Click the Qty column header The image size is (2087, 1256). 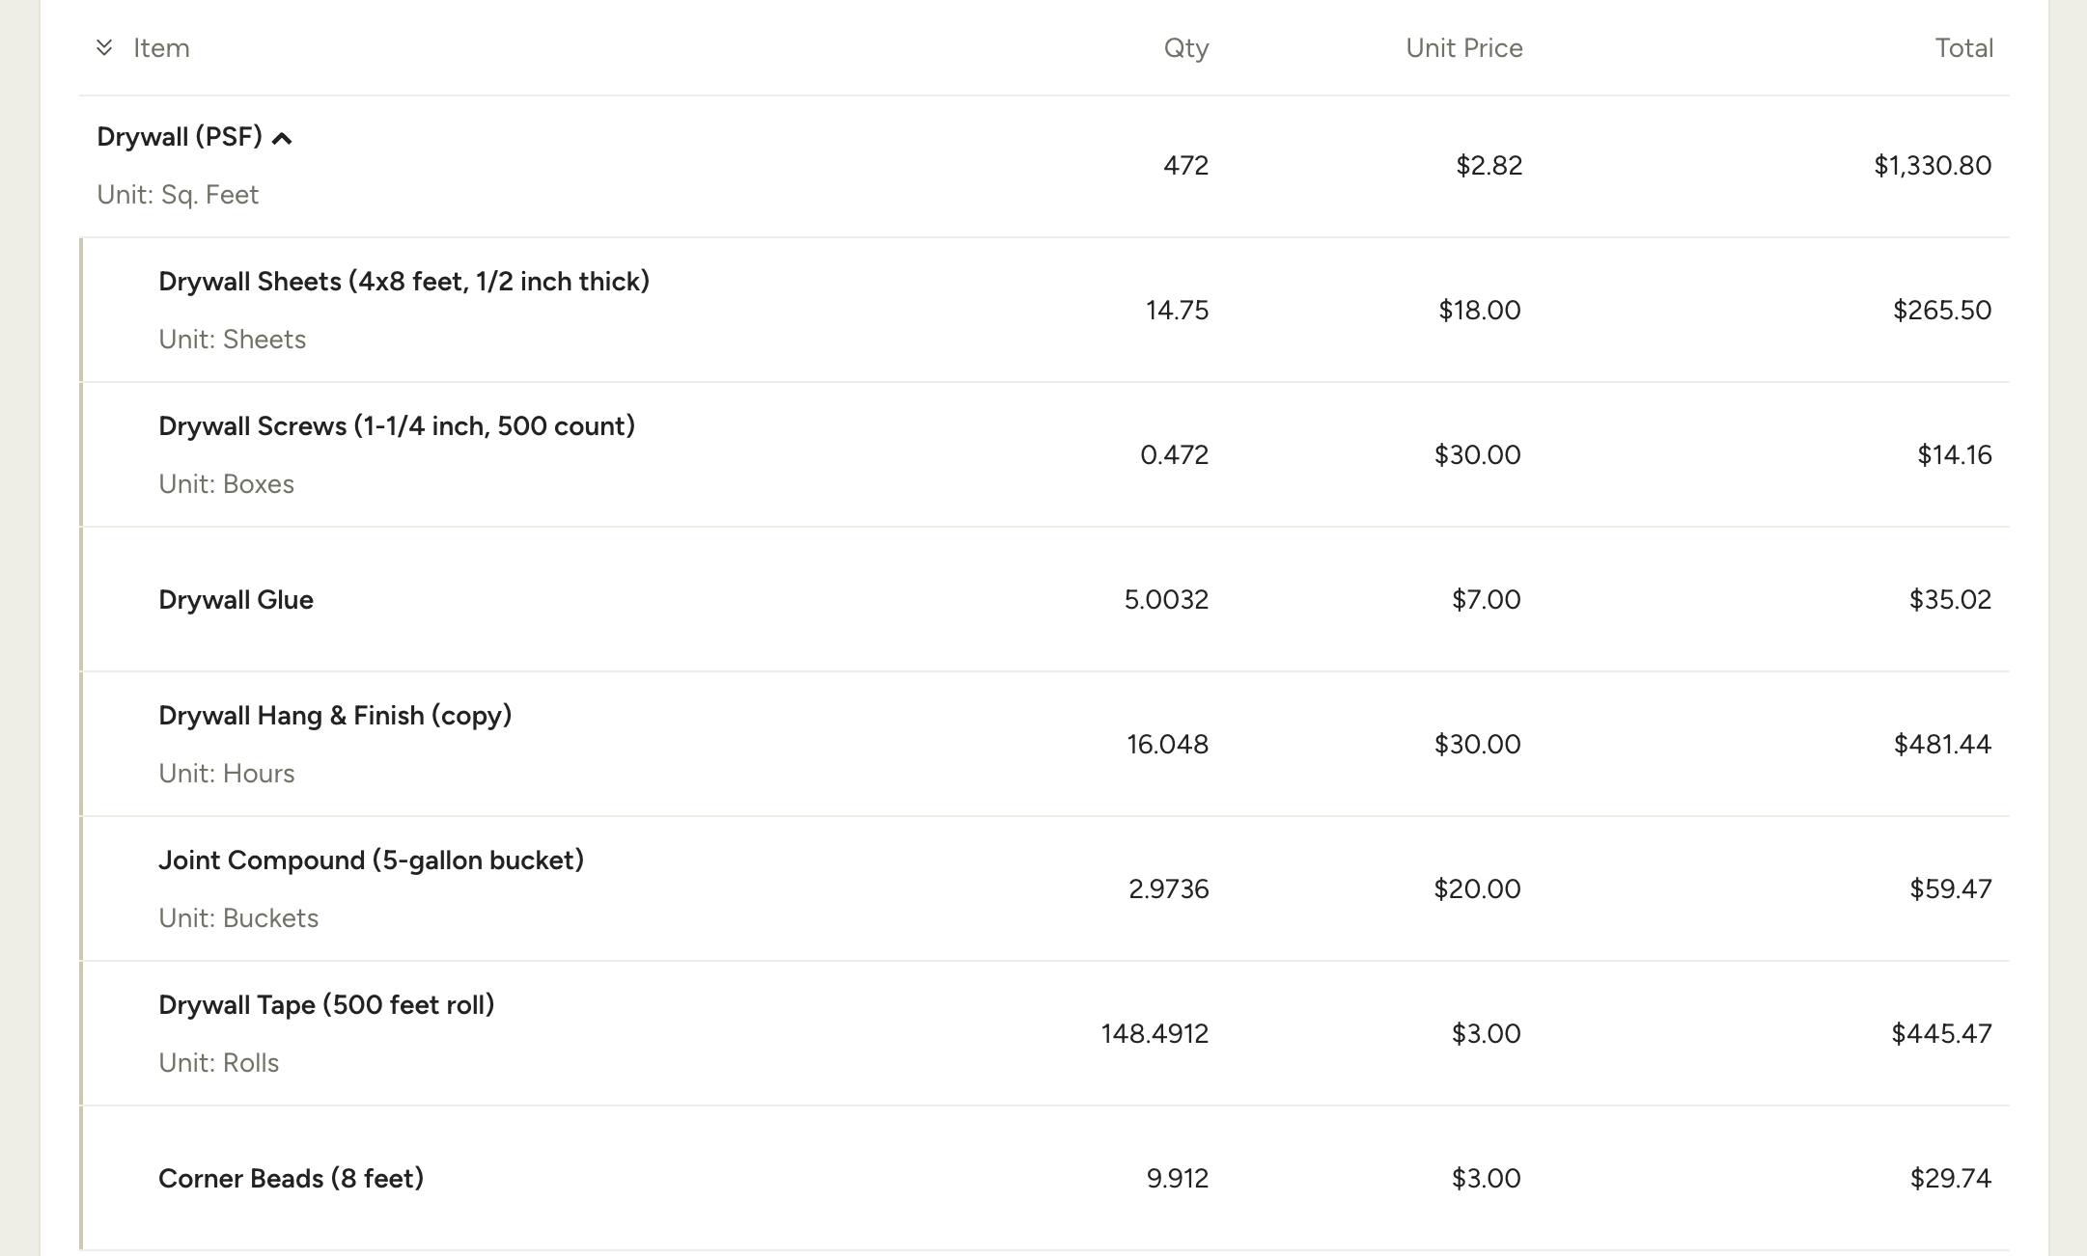coord(1186,48)
